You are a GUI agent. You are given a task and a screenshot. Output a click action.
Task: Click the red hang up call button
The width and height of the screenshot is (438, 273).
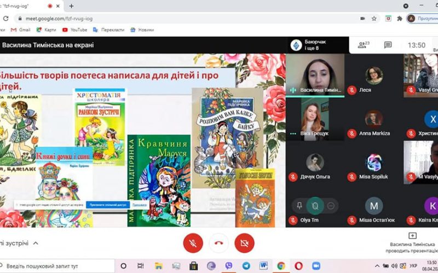coord(218,243)
